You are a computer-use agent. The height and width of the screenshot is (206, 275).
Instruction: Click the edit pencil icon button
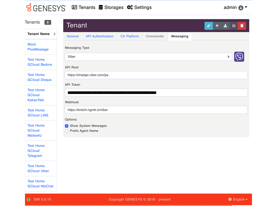coord(209,26)
